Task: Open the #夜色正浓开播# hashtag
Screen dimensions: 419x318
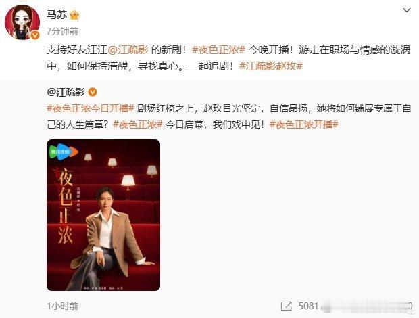Action: pyautogui.click(x=304, y=124)
